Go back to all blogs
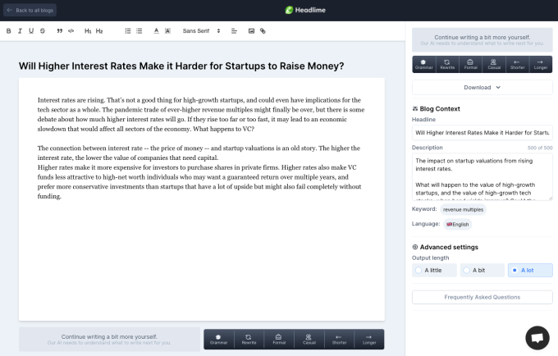The width and height of the screenshot is (558, 356). point(30,11)
